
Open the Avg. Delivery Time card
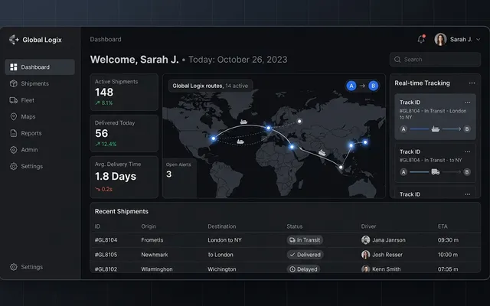[x=124, y=177]
